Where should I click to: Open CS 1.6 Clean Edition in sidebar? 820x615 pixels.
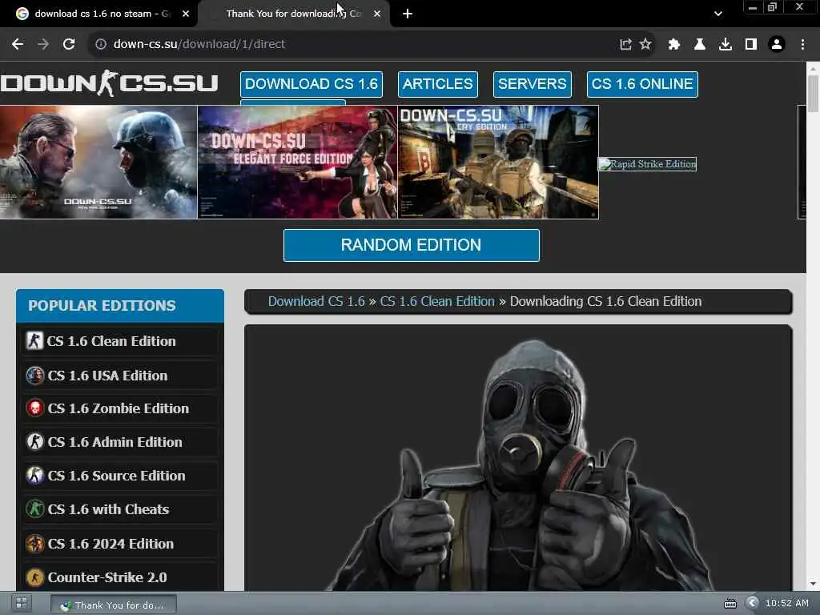[120, 341]
